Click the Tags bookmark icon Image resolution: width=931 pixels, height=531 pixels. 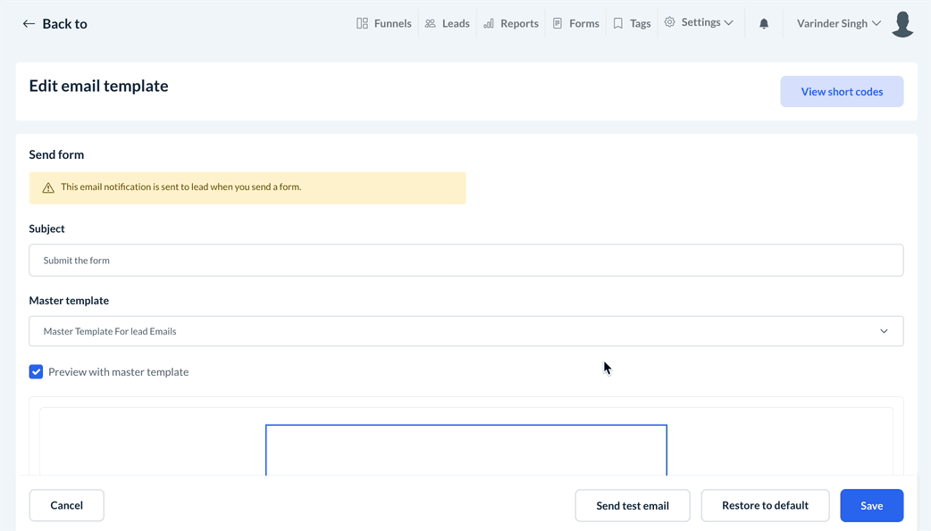[x=618, y=23]
